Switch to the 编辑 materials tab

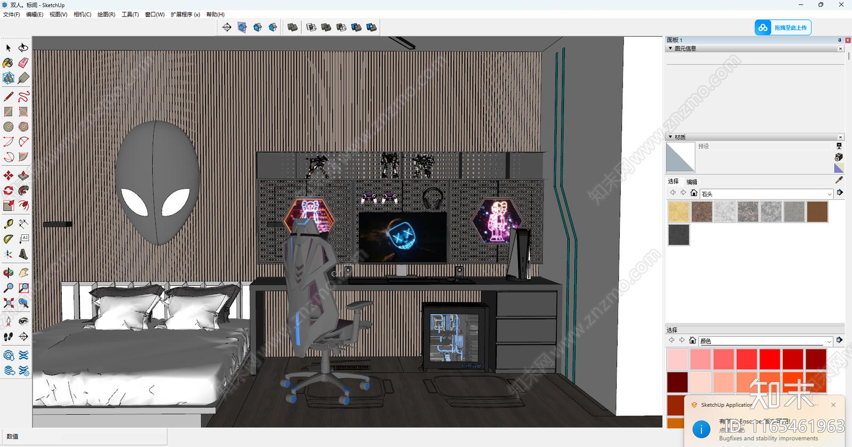[x=692, y=182]
